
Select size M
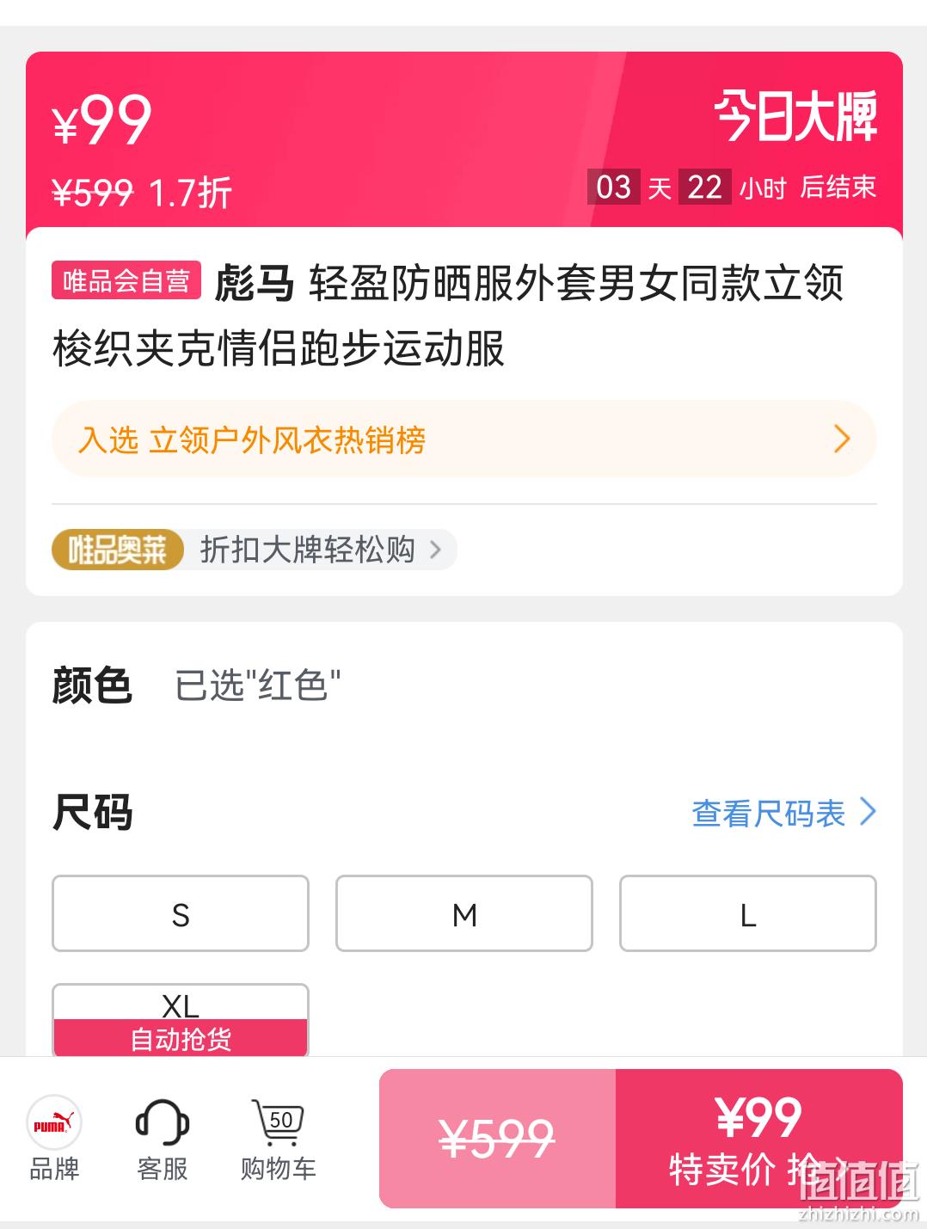(464, 913)
